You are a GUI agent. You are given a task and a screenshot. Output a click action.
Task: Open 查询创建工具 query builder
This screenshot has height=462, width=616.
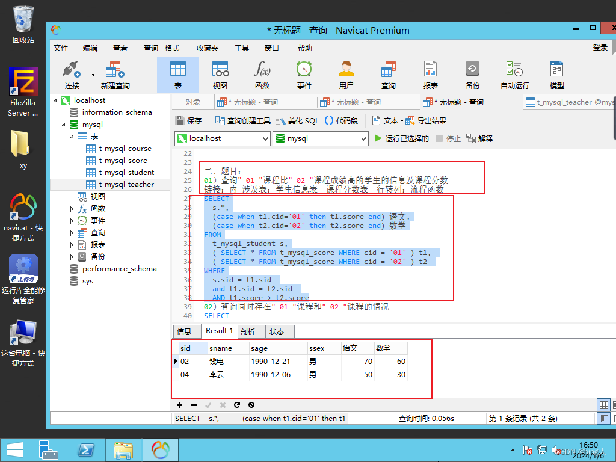tap(243, 120)
